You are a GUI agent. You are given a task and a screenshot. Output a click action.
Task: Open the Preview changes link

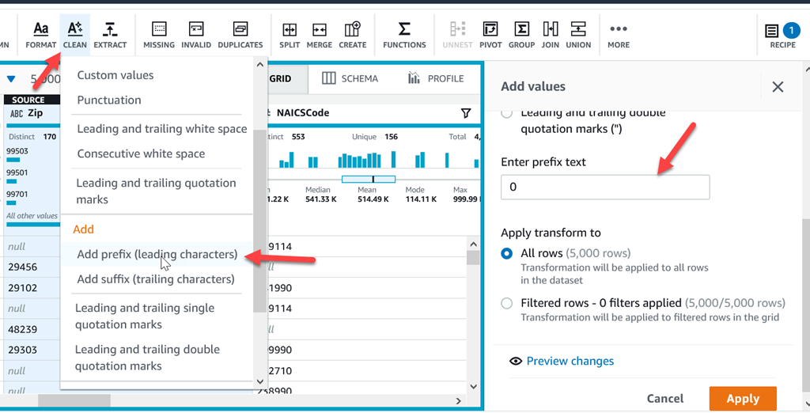570,361
